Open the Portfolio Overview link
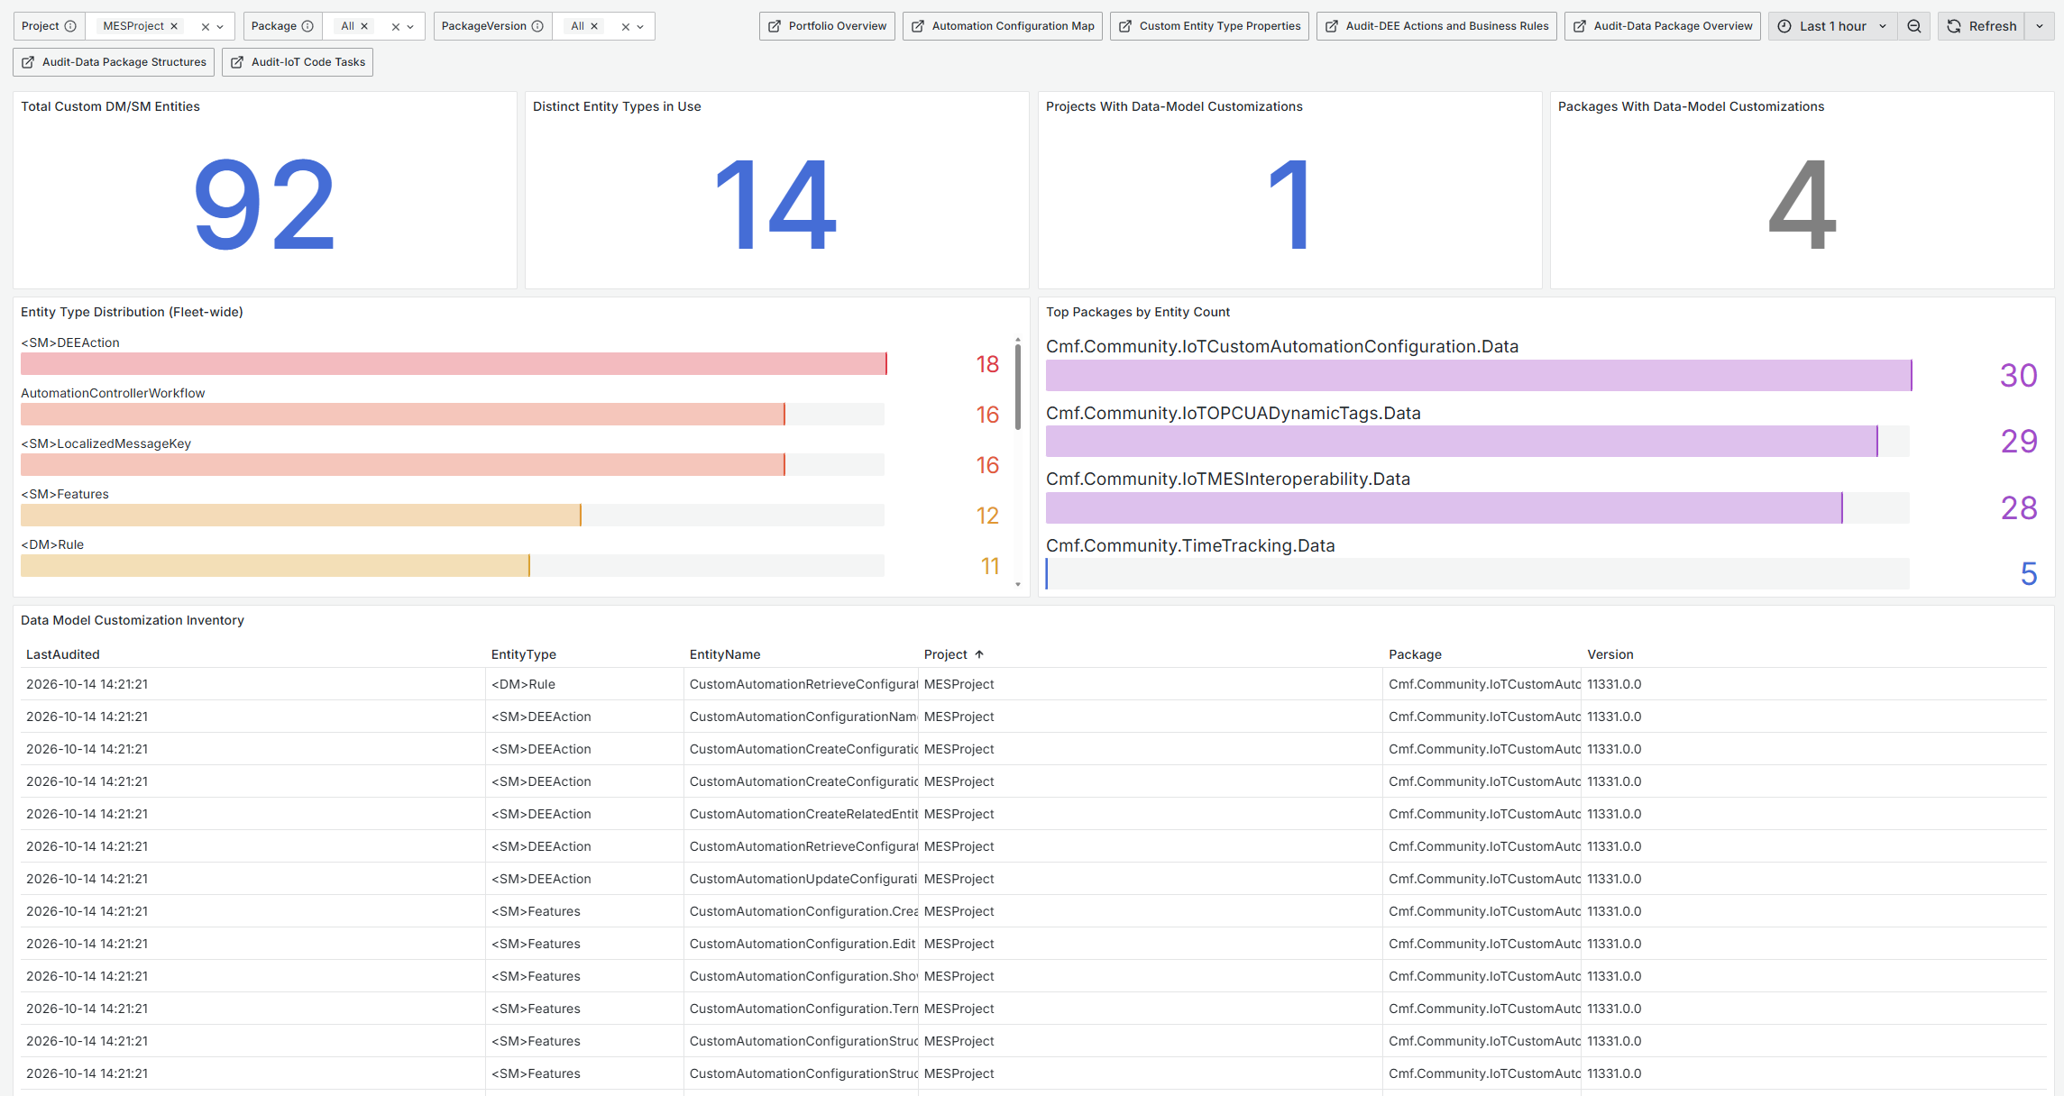Screen dimensions: 2064x1096 pos(827,26)
